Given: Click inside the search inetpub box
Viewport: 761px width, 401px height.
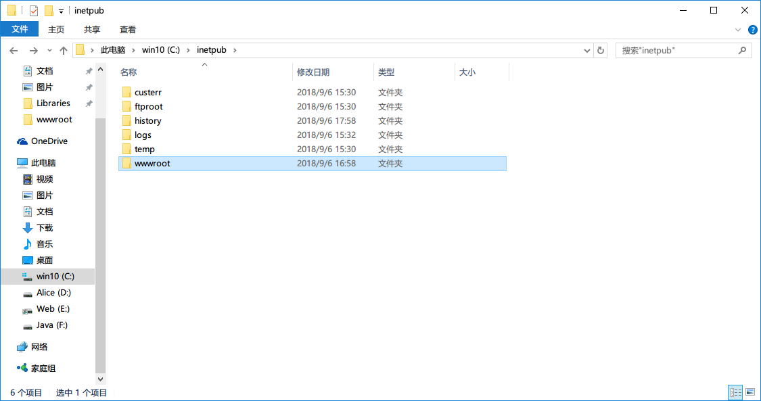Looking at the screenshot, I should 676,50.
